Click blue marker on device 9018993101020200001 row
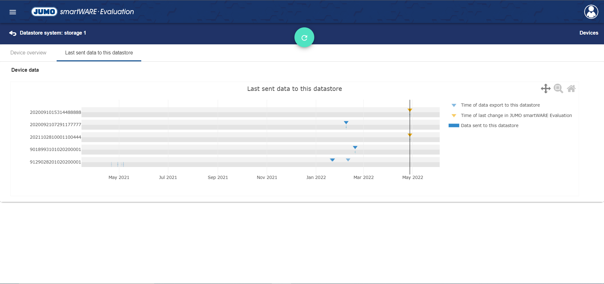 (355, 148)
